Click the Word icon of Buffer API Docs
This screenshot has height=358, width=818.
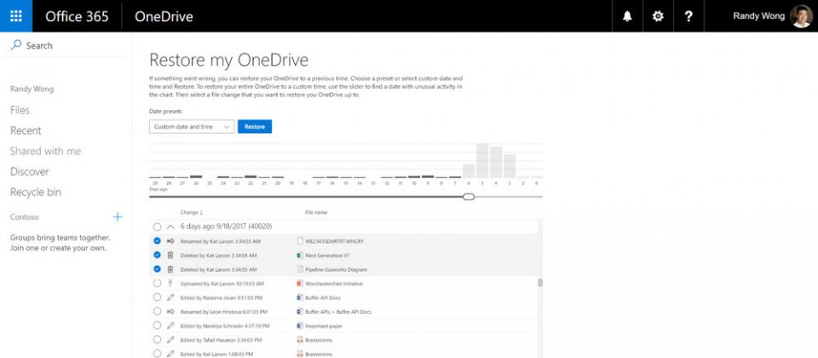pyautogui.click(x=299, y=297)
